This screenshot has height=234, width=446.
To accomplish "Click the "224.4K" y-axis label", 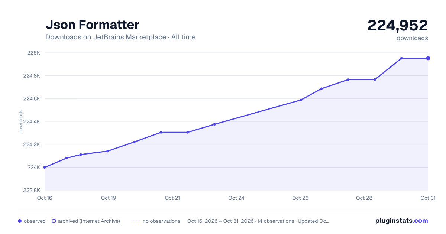I will pos(32,121).
